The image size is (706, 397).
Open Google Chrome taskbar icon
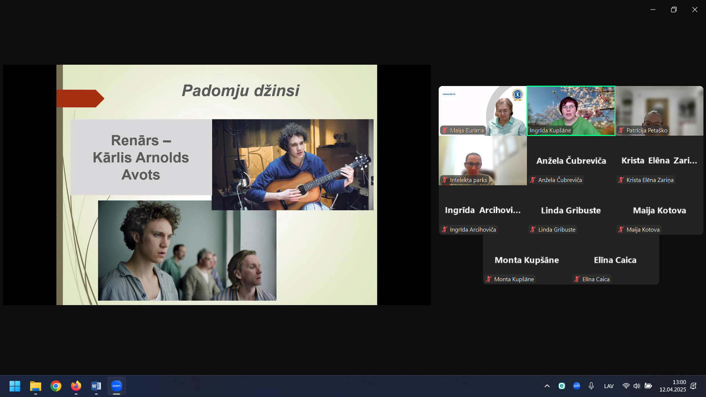[x=56, y=386]
